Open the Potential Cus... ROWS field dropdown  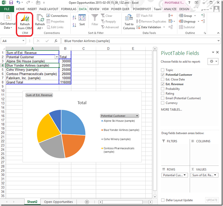pos(184,175)
